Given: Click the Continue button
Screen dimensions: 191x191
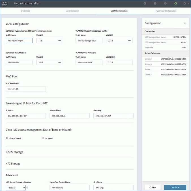Looking at the screenshot, I should [x=175, y=187].
